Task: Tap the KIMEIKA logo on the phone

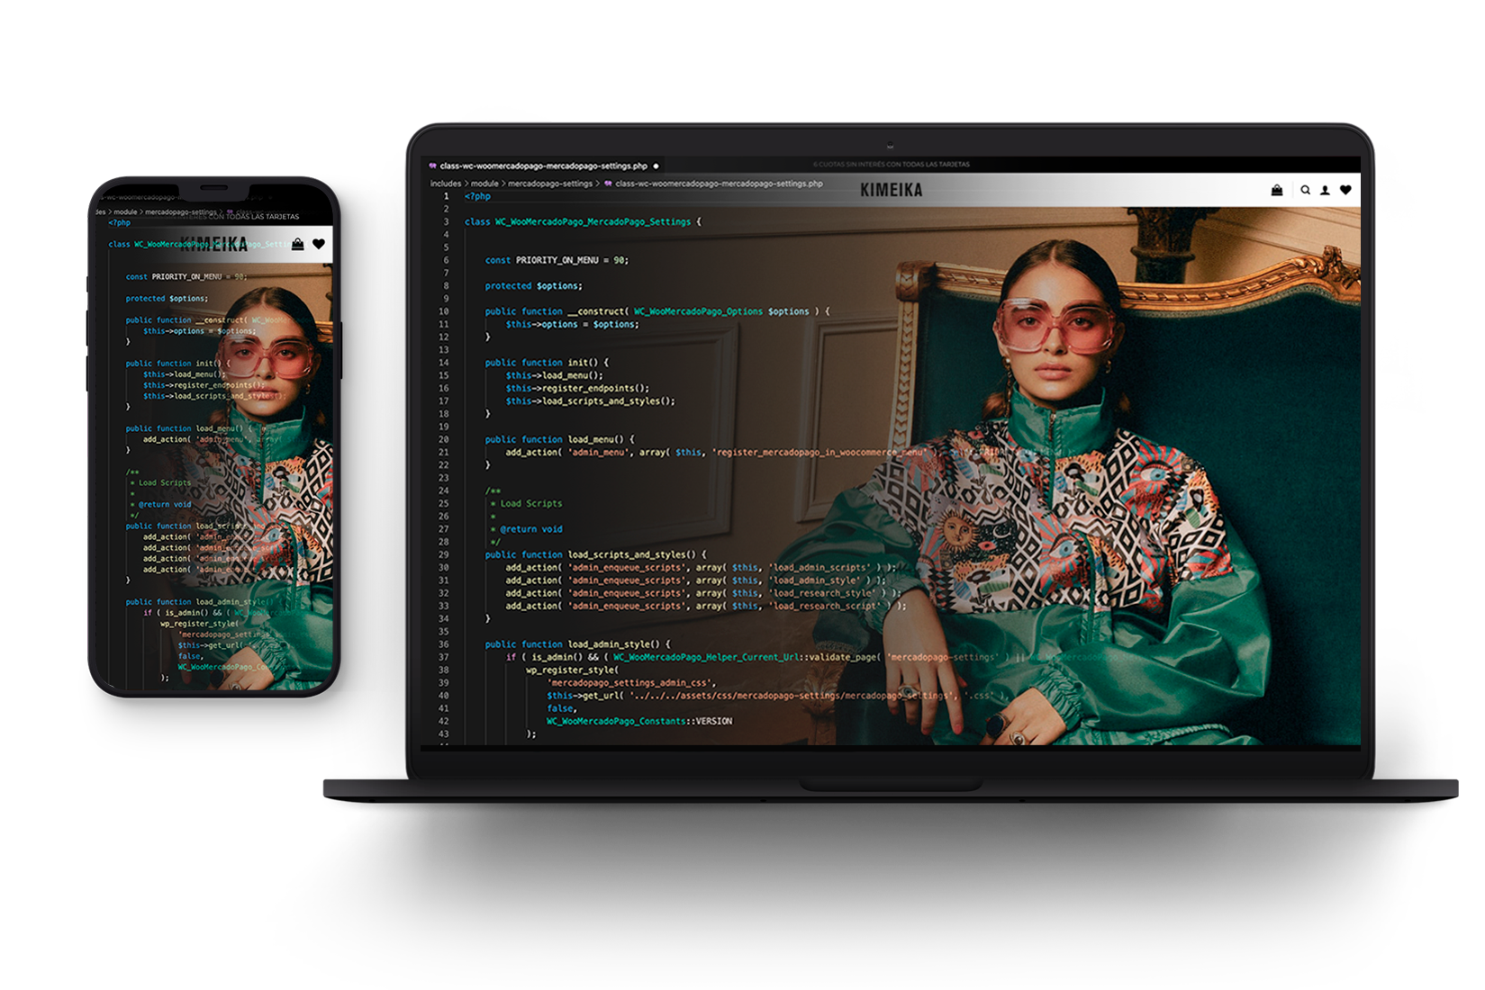Action: pyautogui.click(x=214, y=244)
